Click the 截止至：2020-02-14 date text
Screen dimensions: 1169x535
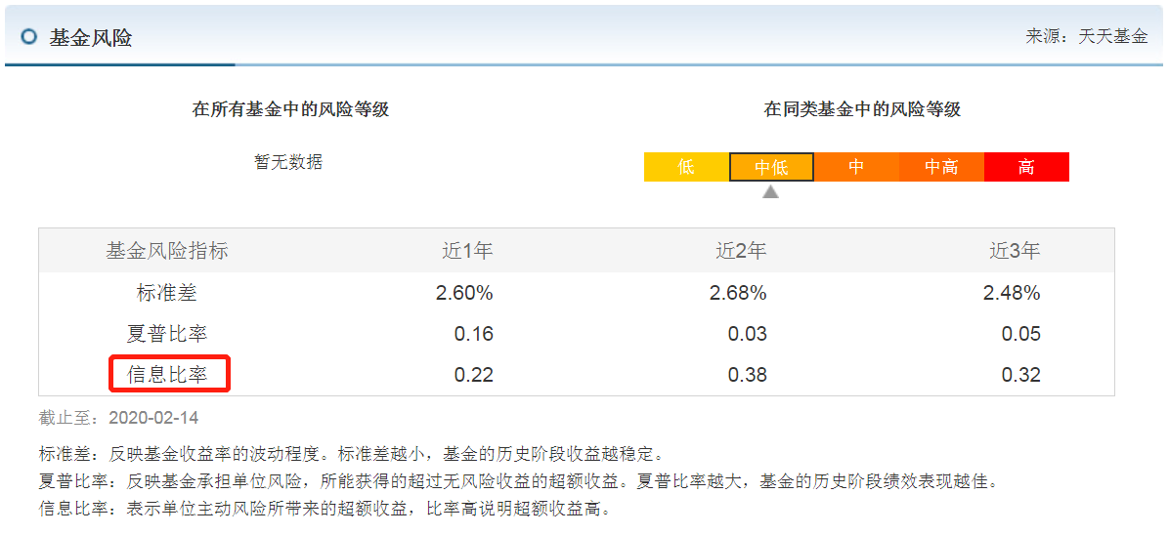pos(118,417)
